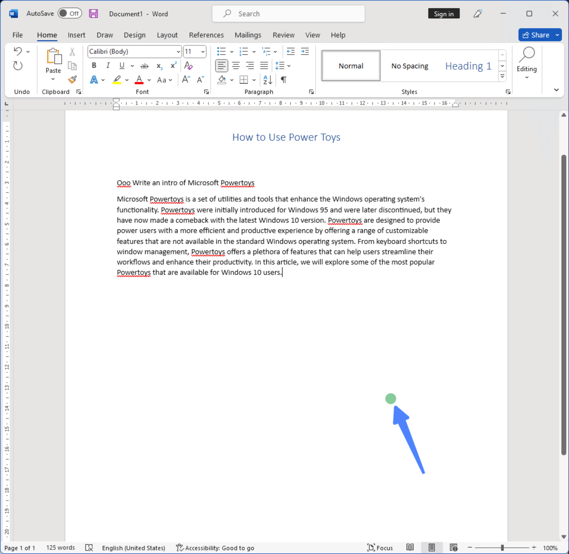
Task: Click the pen Coming Soon icon in title bar
Action: 477,13
